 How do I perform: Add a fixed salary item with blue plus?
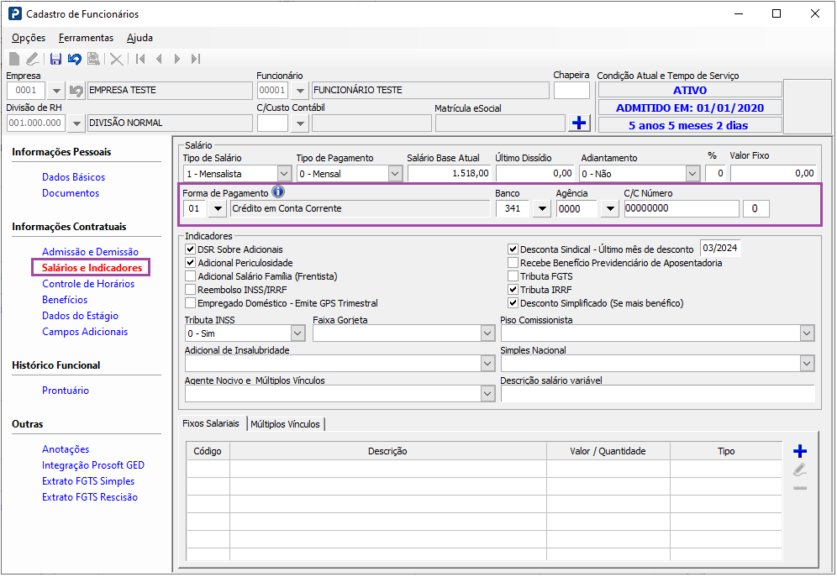tap(800, 451)
